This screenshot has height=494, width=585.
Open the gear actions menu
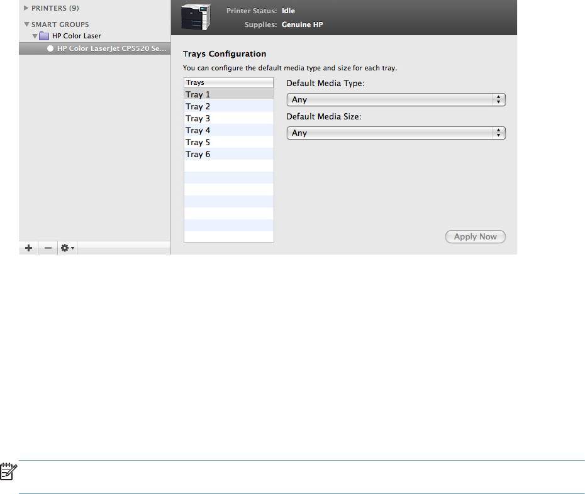67,248
